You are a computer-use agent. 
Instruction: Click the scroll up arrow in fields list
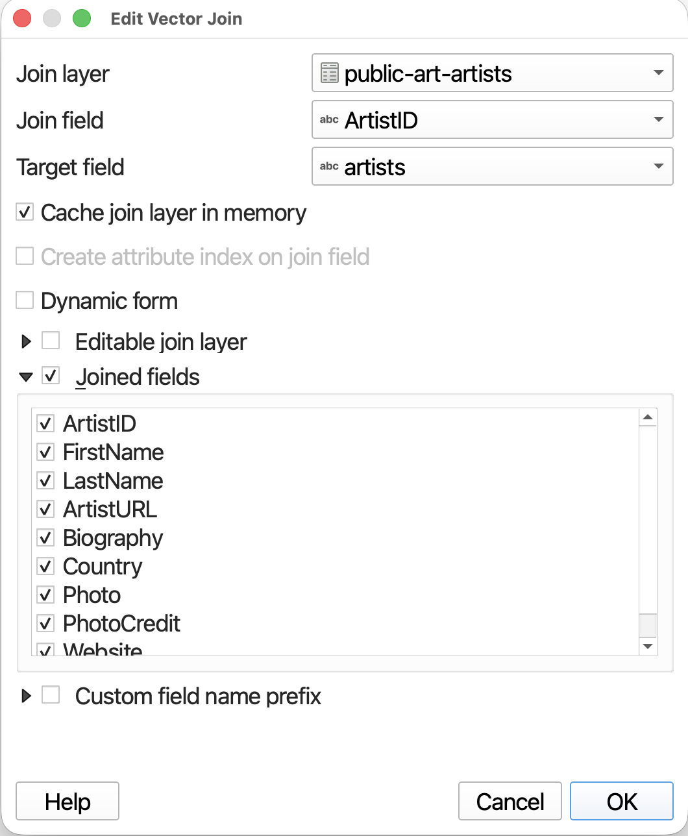[648, 417]
